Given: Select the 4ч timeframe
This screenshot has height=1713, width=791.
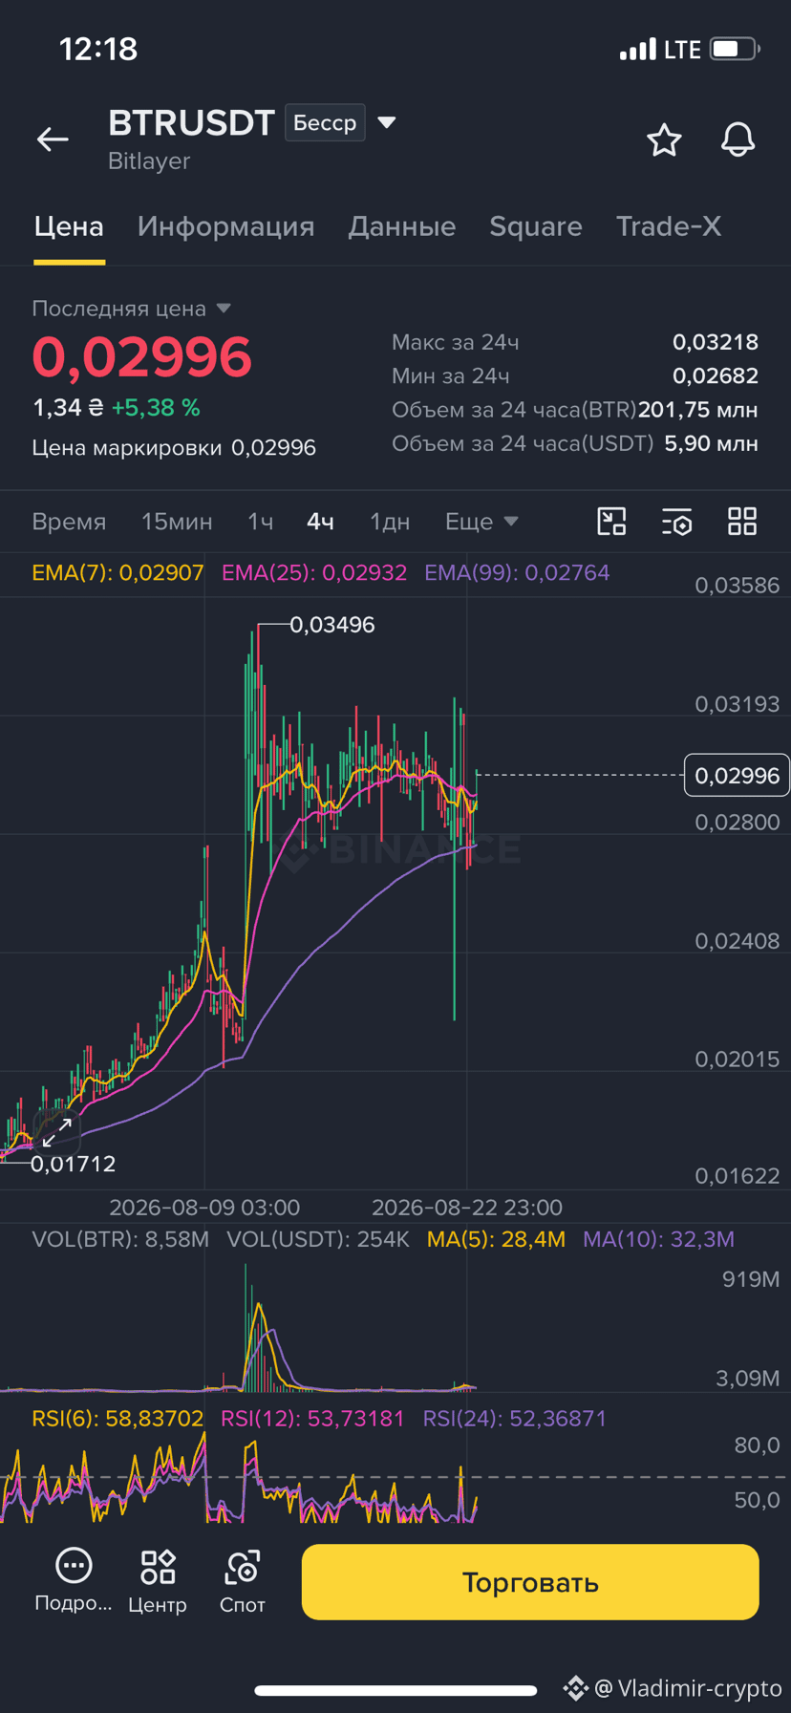Looking at the screenshot, I should tap(320, 522).
